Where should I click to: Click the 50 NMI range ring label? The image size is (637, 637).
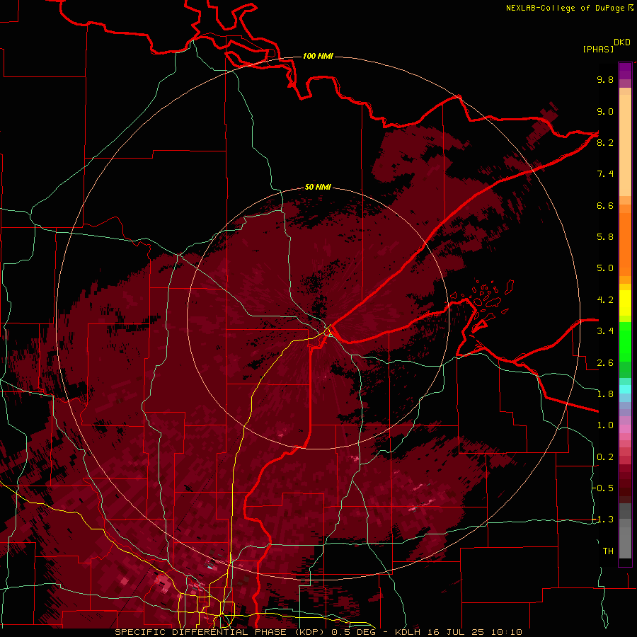tap(318, 187)
